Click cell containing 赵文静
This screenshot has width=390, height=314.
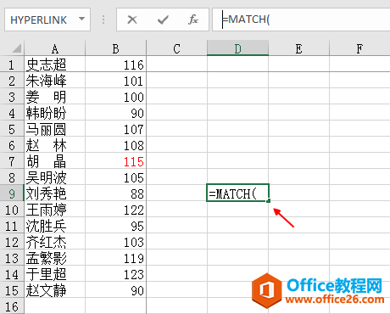click(x=55, y=290)
